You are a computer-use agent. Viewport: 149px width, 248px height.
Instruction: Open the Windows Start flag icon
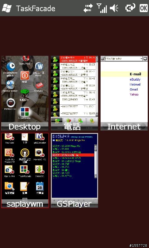coord(7,8)
